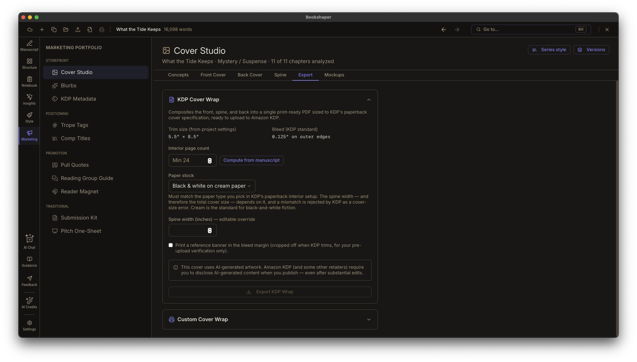Open Pull Quotes
The width and height of the screenshot is (637, 362).
pos(95,165)
